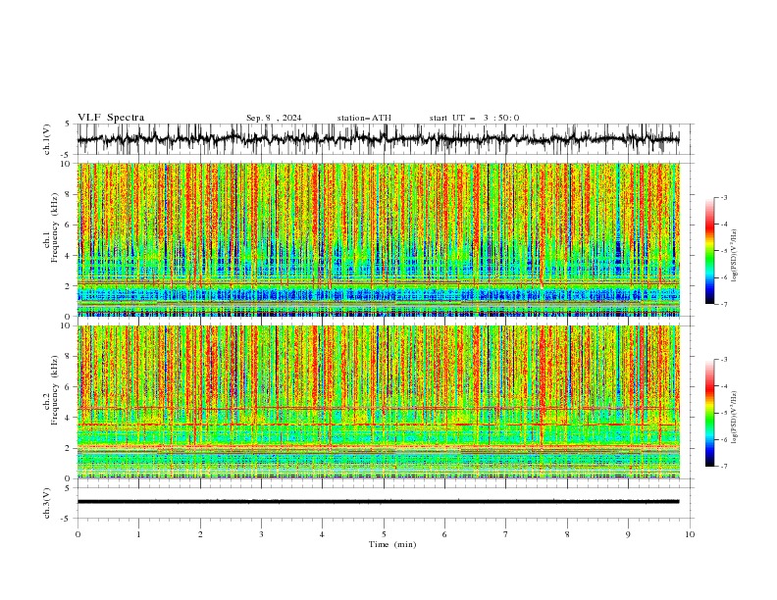Screen dimensions: 777x600
Task: Click the date "Sep. 8 , 2024"
Action: pos(274,118)
